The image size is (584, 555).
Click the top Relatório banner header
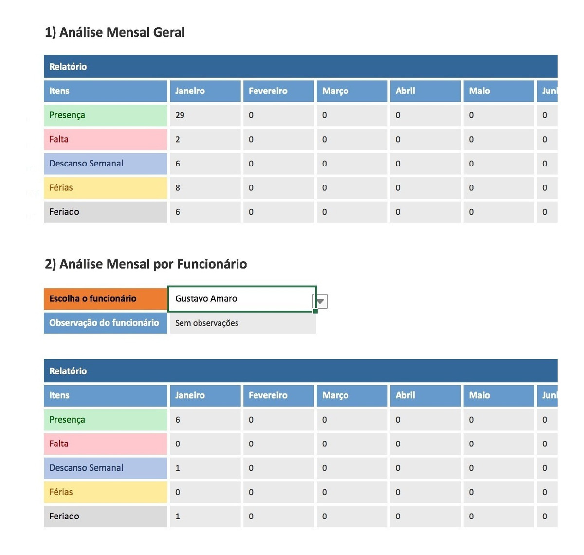[300, 66]
